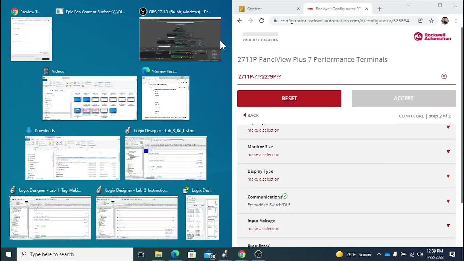Image resolution: width=464 pixels, height=261 pixels.
Task: Click the OBS Studio taskbar icon
Action: (x=258, y=254)
